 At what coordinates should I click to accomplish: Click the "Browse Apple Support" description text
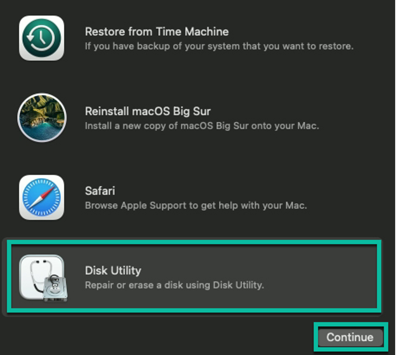pyautogui.click(x=196, y=205)
